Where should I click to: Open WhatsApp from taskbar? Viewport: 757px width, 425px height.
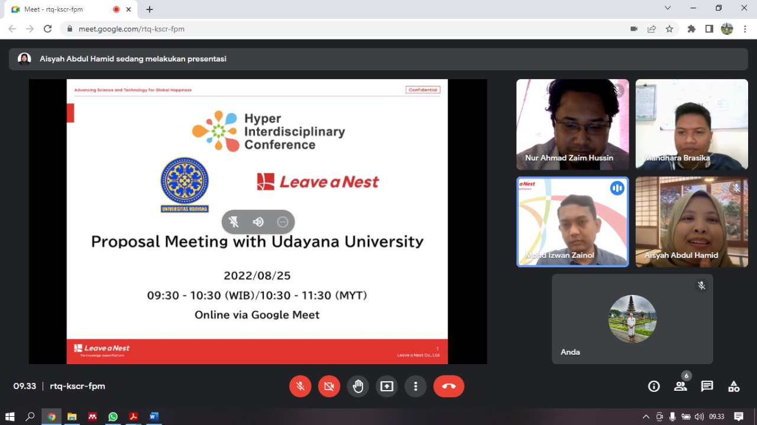[x=113, y=417]
